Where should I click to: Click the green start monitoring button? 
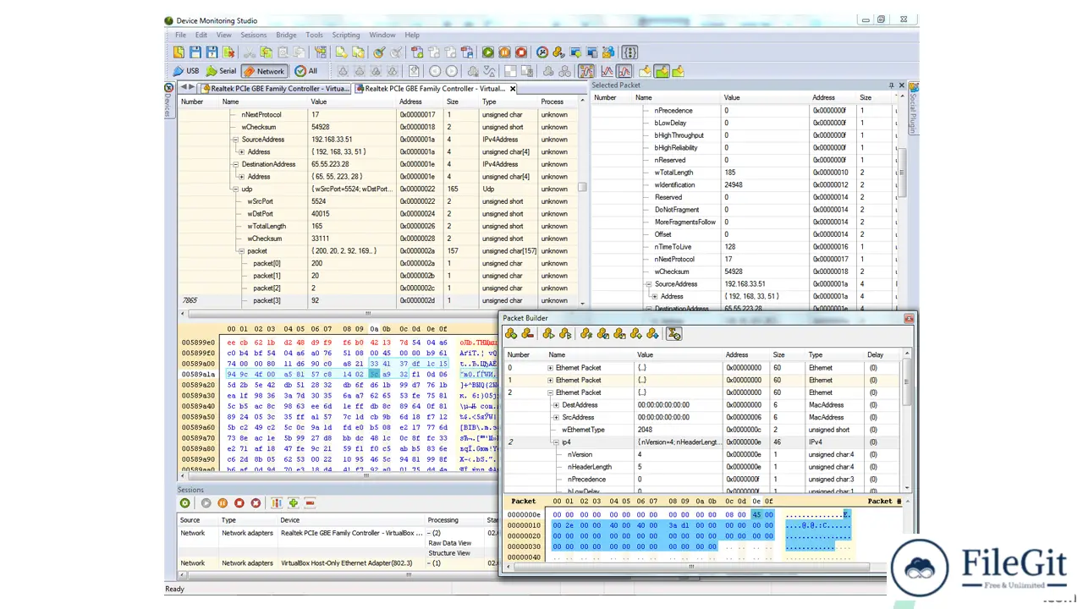[x=488, y=52]
